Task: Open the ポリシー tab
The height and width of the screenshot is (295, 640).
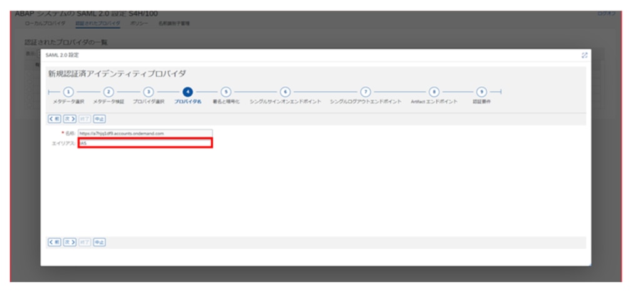Action: tap(139, 23)
